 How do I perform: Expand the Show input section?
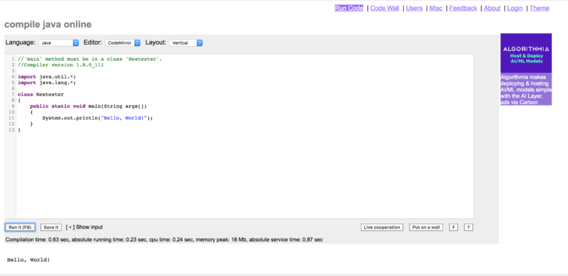point(84,227)
